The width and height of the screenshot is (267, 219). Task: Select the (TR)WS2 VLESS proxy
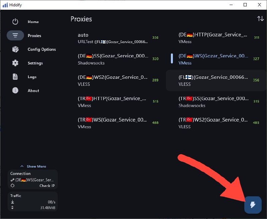(216, 123)
